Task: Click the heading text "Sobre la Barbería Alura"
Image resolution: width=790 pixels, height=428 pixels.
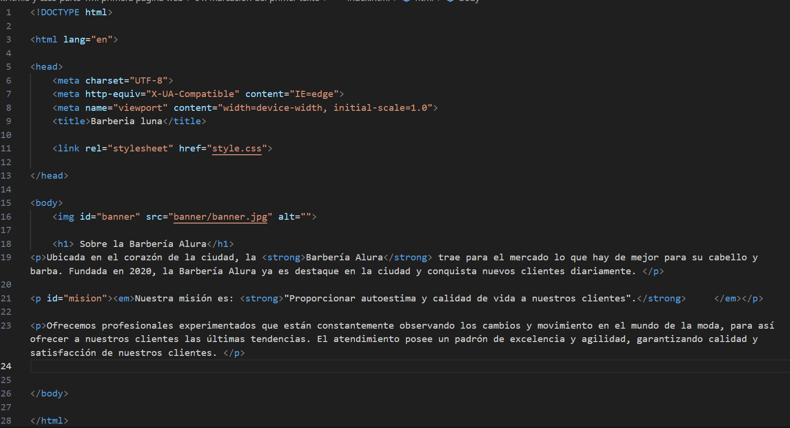Action: pos(143,244)
